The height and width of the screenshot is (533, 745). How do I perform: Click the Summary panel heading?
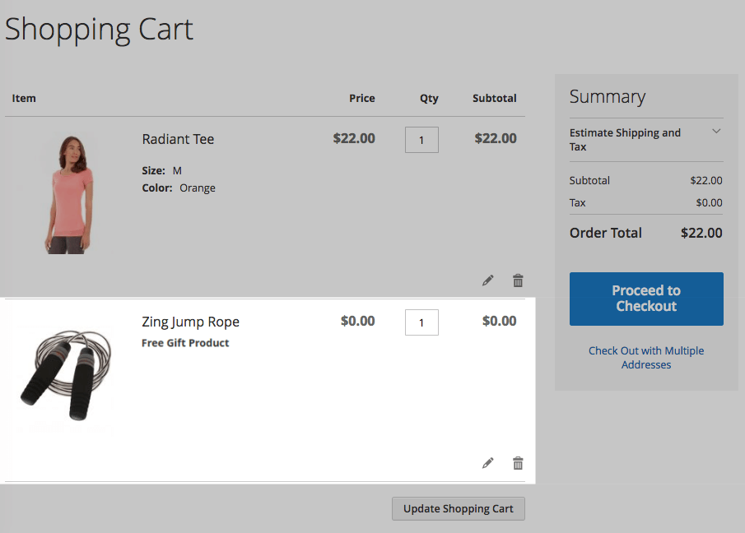[607, 97]
